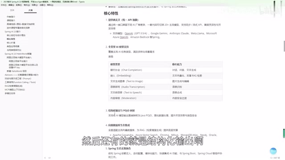Open the 主题 menu in menu bar
285x160 pixels.
coord(43,5)
